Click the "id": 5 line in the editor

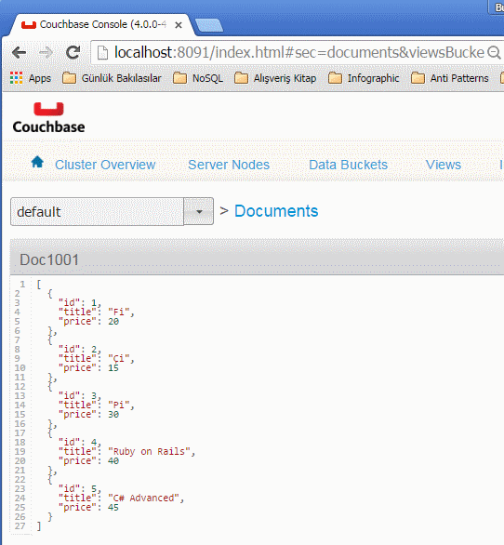point(80,489)
